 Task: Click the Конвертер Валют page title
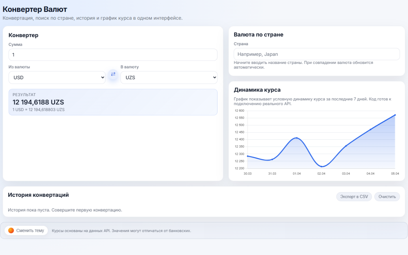tap(35, 9)
